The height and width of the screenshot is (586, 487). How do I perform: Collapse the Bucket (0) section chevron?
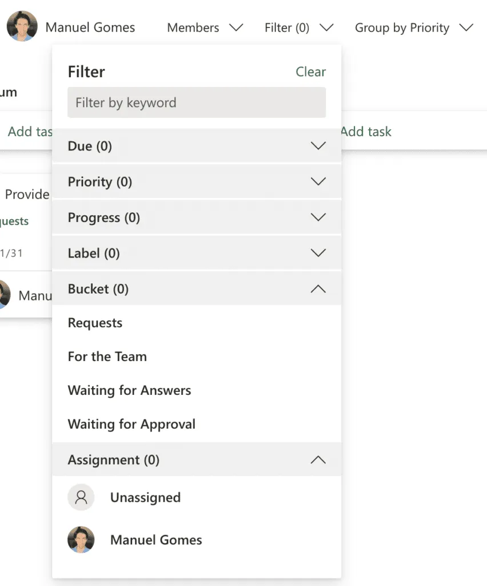317,289
